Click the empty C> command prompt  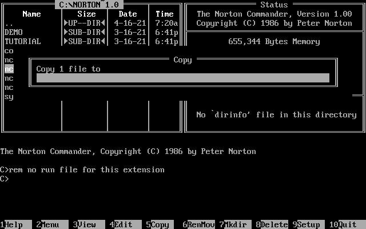4,179
